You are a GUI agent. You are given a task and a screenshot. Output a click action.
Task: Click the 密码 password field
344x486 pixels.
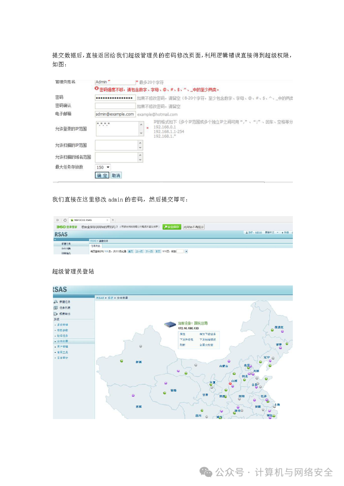coord(115,98)
